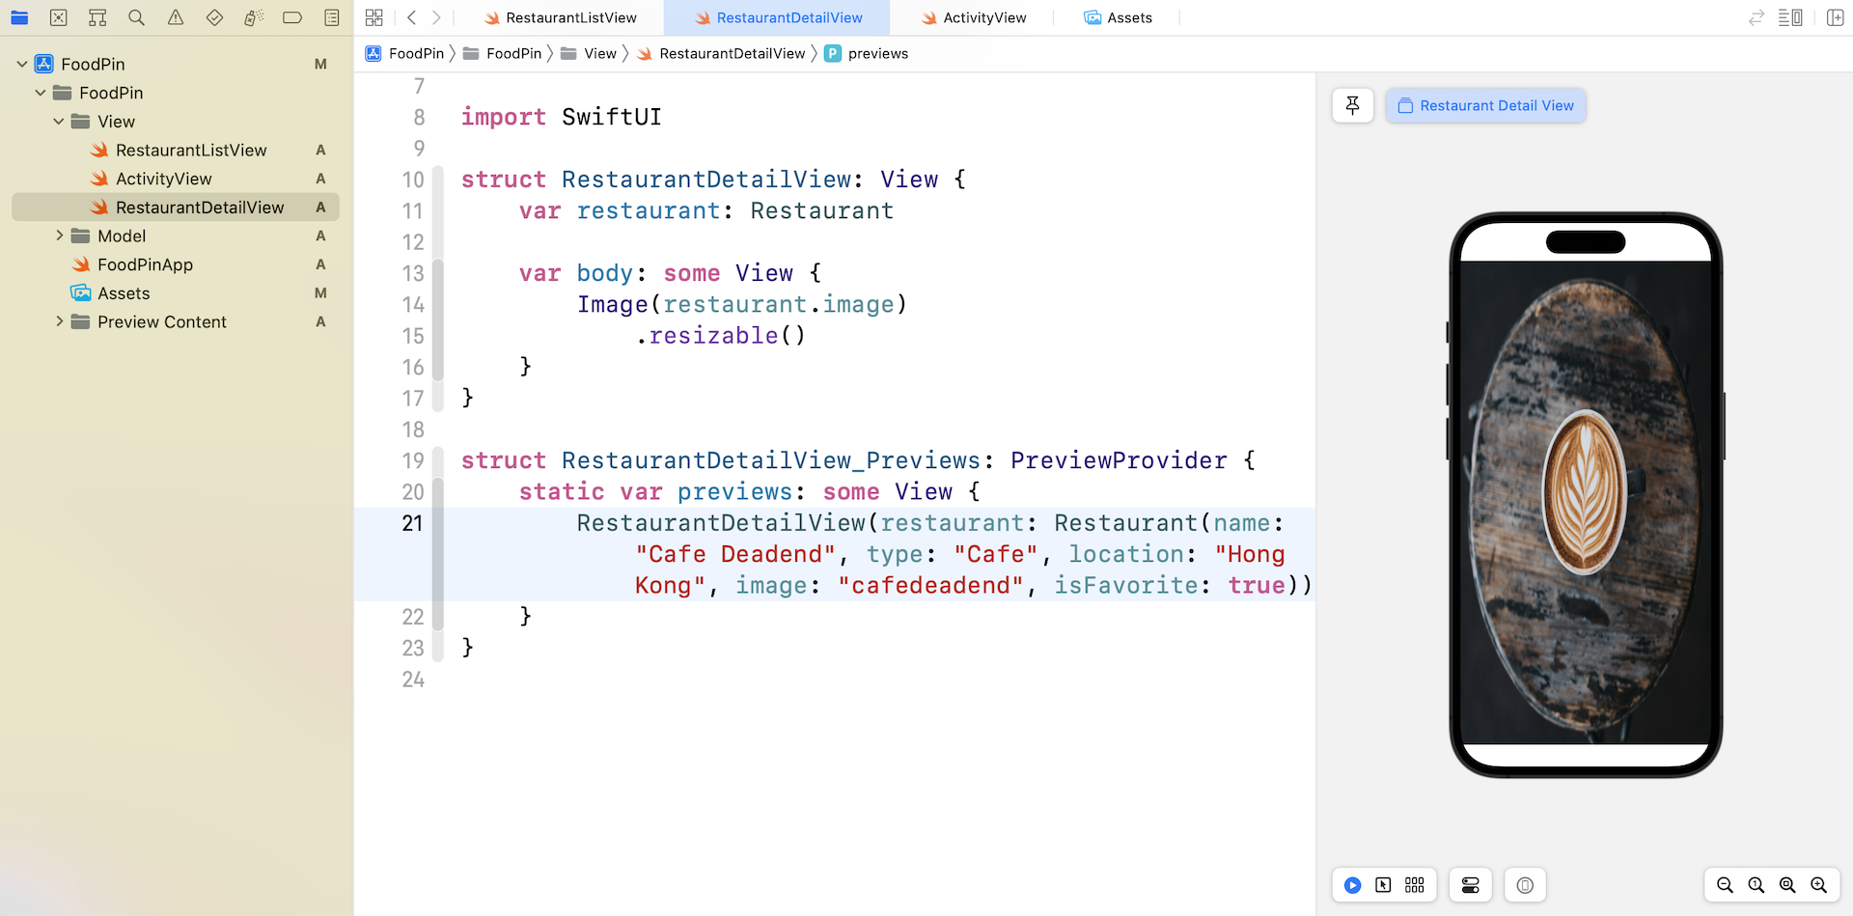Pin the canvas preview
This screenshot has width=1853, height=916.
(1352, 105)
